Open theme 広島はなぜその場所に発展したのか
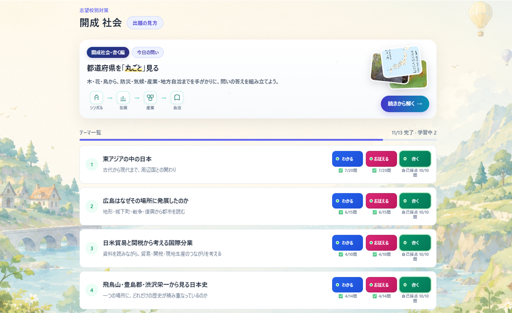 pyautogui.click(x=146, y=201)
